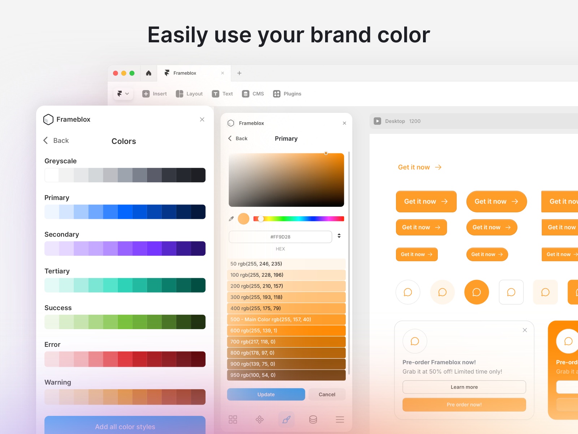Select the Insert tool in the toolbar
The height and width of the screenshot is (434, 578).
(155, 94)
